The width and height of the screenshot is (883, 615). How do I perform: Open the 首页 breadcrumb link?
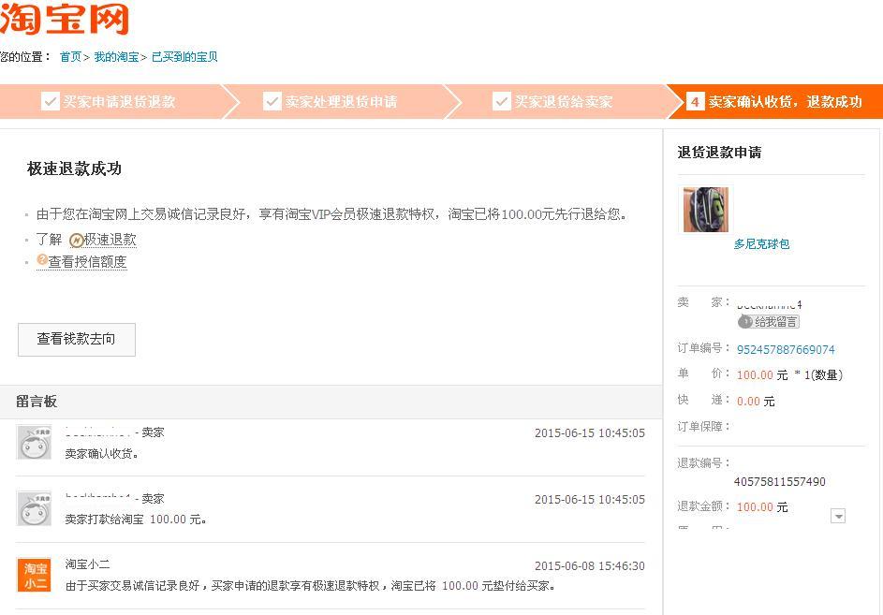tap(70, 57)
